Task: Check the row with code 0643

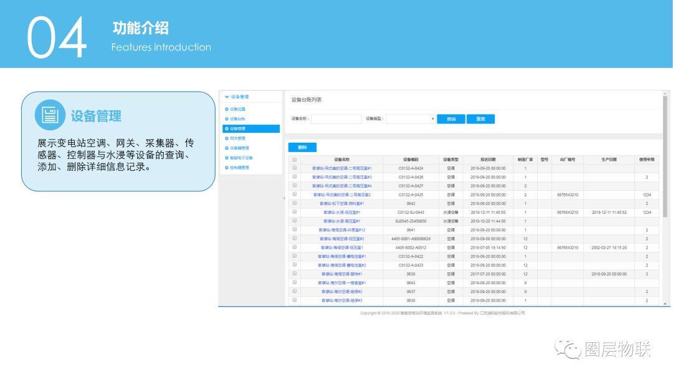Action: coord(294,282)
